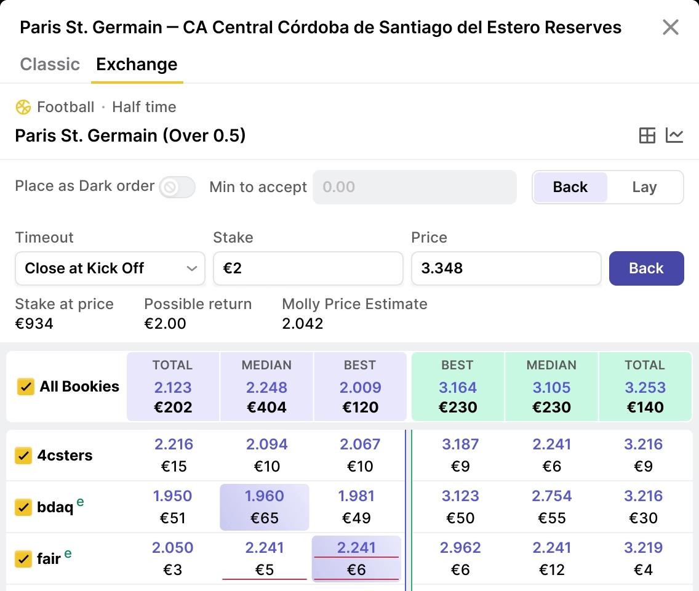Pick bdaq median back price 1.960
The width and height of the screenshot is (699, 591).
[x=265, y=507]
